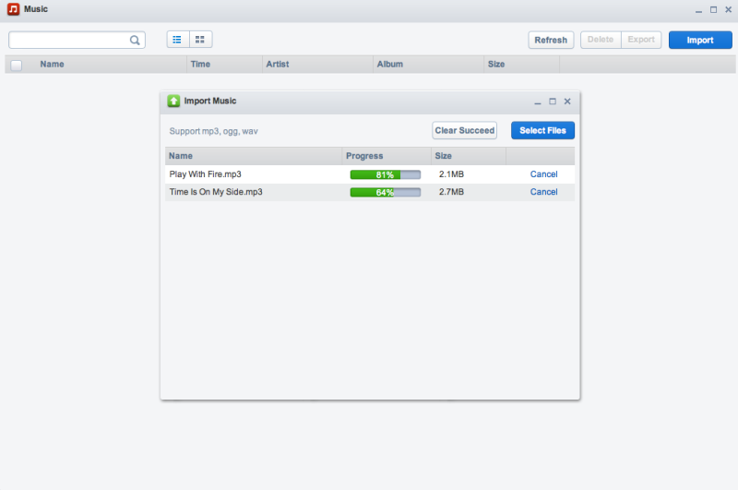
Task: Click the green Import Music upload icon
Action: 173,101
